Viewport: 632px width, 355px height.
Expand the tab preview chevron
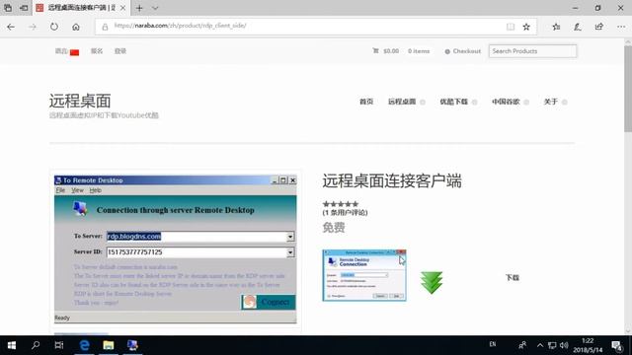155,8
